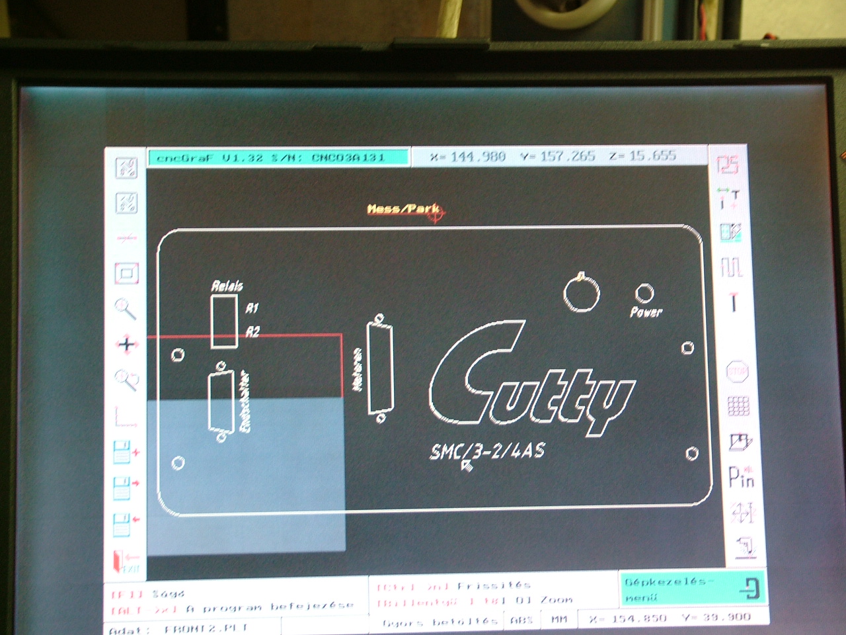Click the previous zoom magnifier icon
The image size is (846, 635).
tap(126, 380)
